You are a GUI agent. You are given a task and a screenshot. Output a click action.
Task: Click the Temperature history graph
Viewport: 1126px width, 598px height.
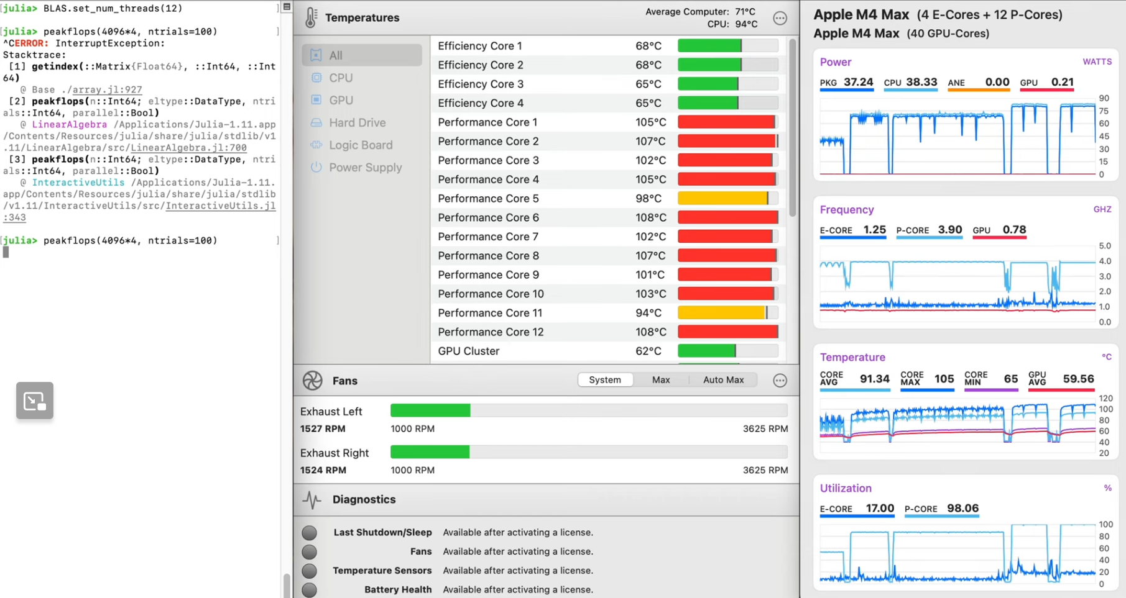958,425
